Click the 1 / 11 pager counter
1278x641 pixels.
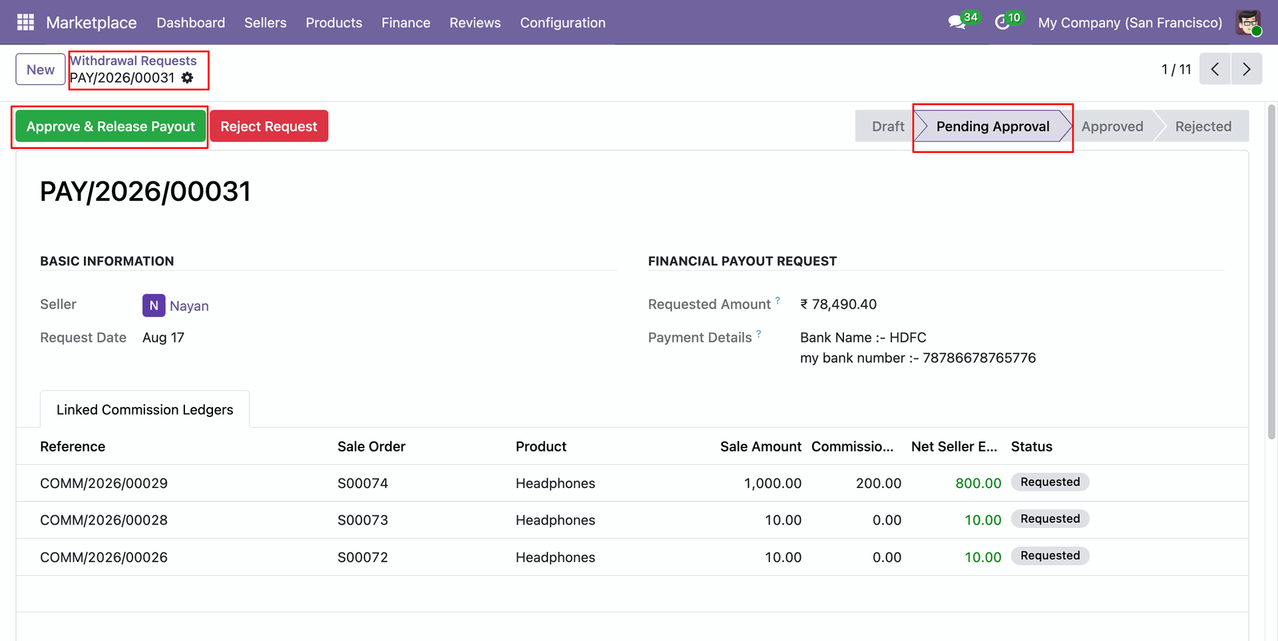[1176, 69]
